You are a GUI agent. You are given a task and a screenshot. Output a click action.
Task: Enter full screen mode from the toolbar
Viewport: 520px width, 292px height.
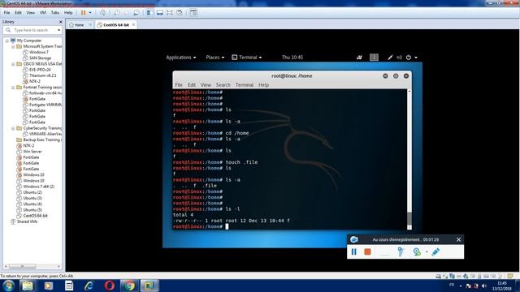[170, 13]
